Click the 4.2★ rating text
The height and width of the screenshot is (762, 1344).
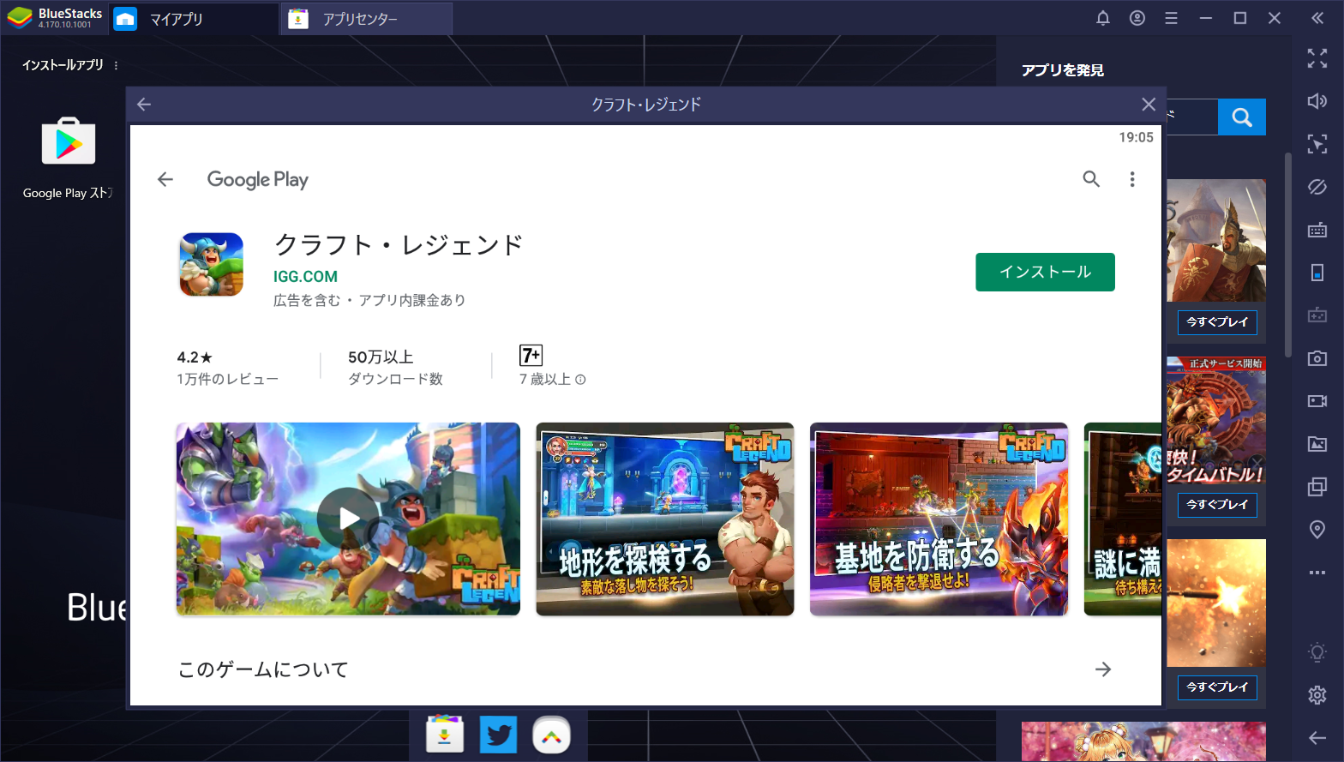coord(195,357)
